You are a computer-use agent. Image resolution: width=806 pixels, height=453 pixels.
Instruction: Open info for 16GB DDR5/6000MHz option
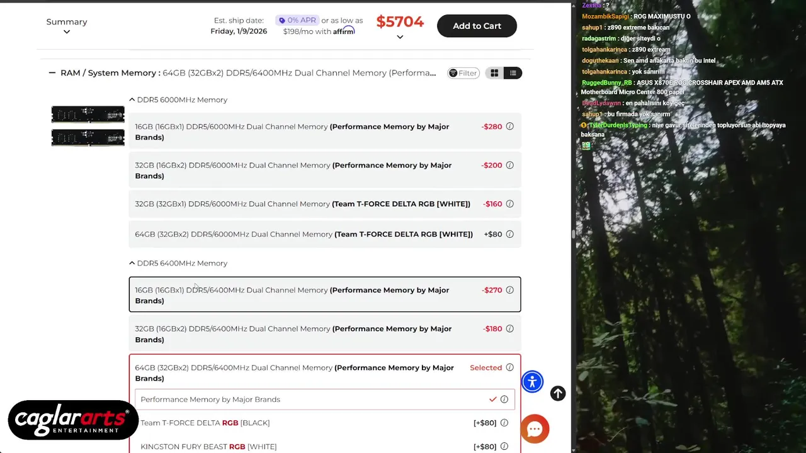click(509, 126)
